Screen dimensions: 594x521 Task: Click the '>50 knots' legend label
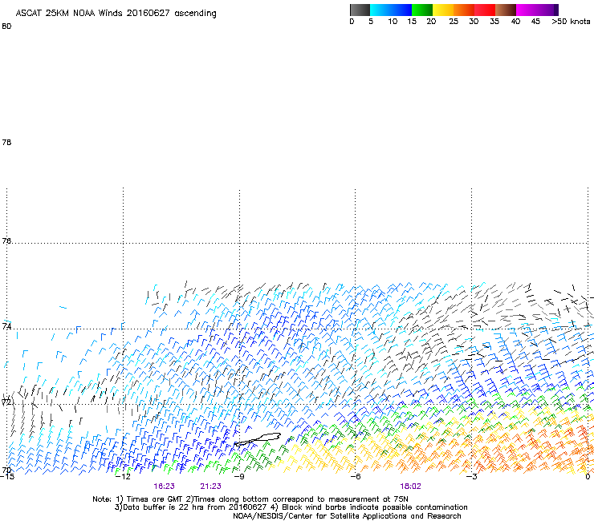coord(571,22)
